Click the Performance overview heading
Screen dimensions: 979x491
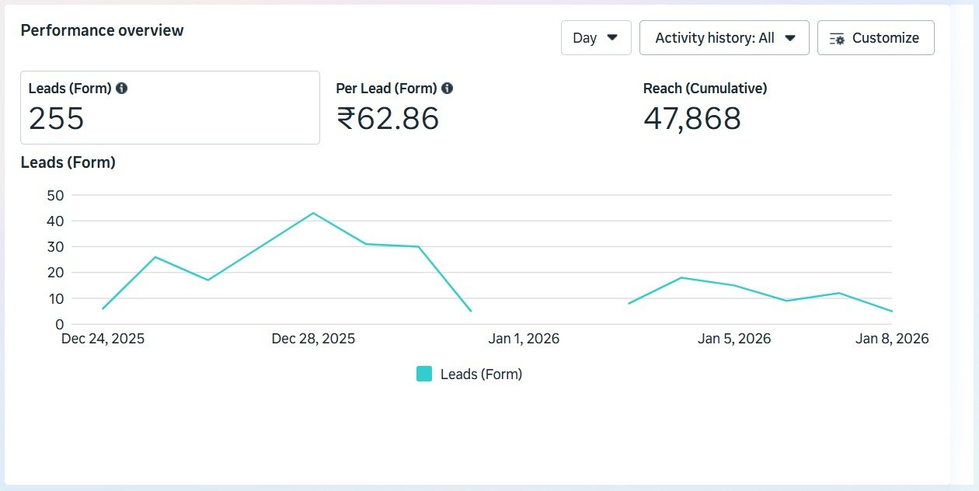(102, 30)
